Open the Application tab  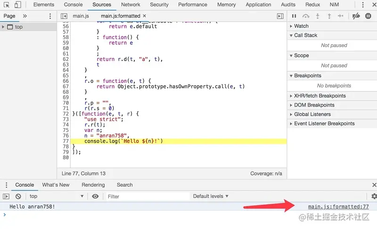point(258,5)
